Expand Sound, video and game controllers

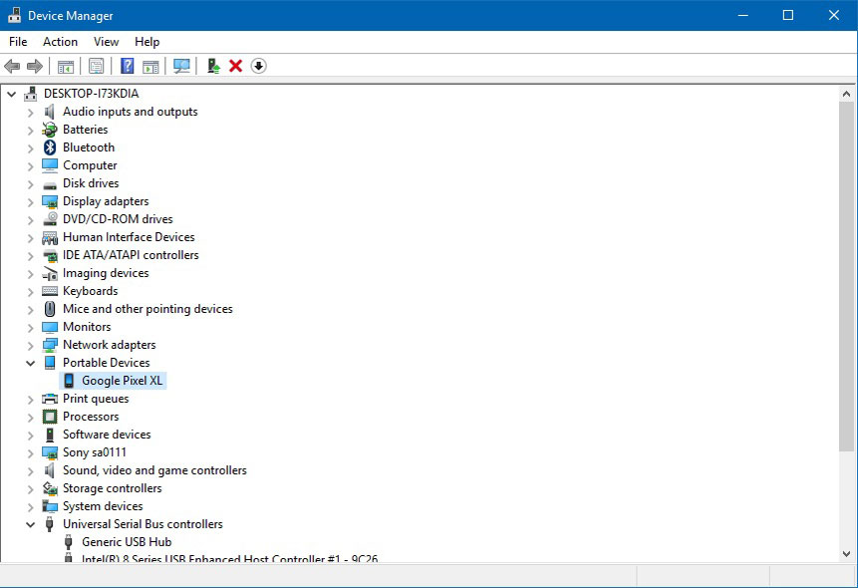(30, 470)
